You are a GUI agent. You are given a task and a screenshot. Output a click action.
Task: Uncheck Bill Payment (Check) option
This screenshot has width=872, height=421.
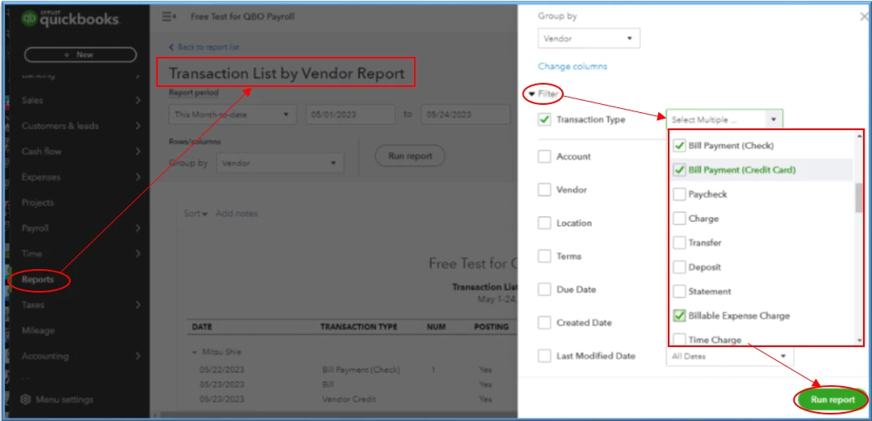coord(679,145)
